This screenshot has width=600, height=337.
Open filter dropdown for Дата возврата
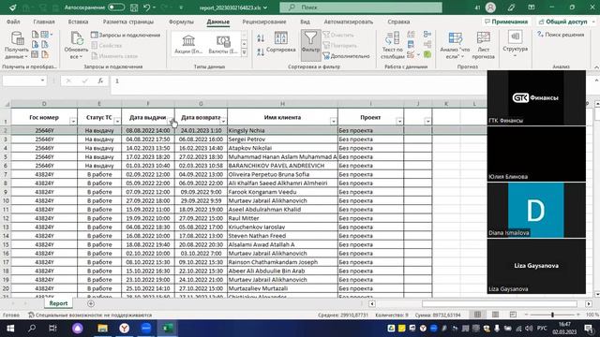point(223,121)
